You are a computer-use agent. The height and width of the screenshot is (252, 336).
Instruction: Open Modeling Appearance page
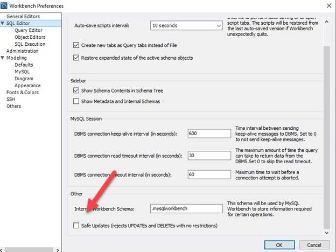tap(27, 86)
